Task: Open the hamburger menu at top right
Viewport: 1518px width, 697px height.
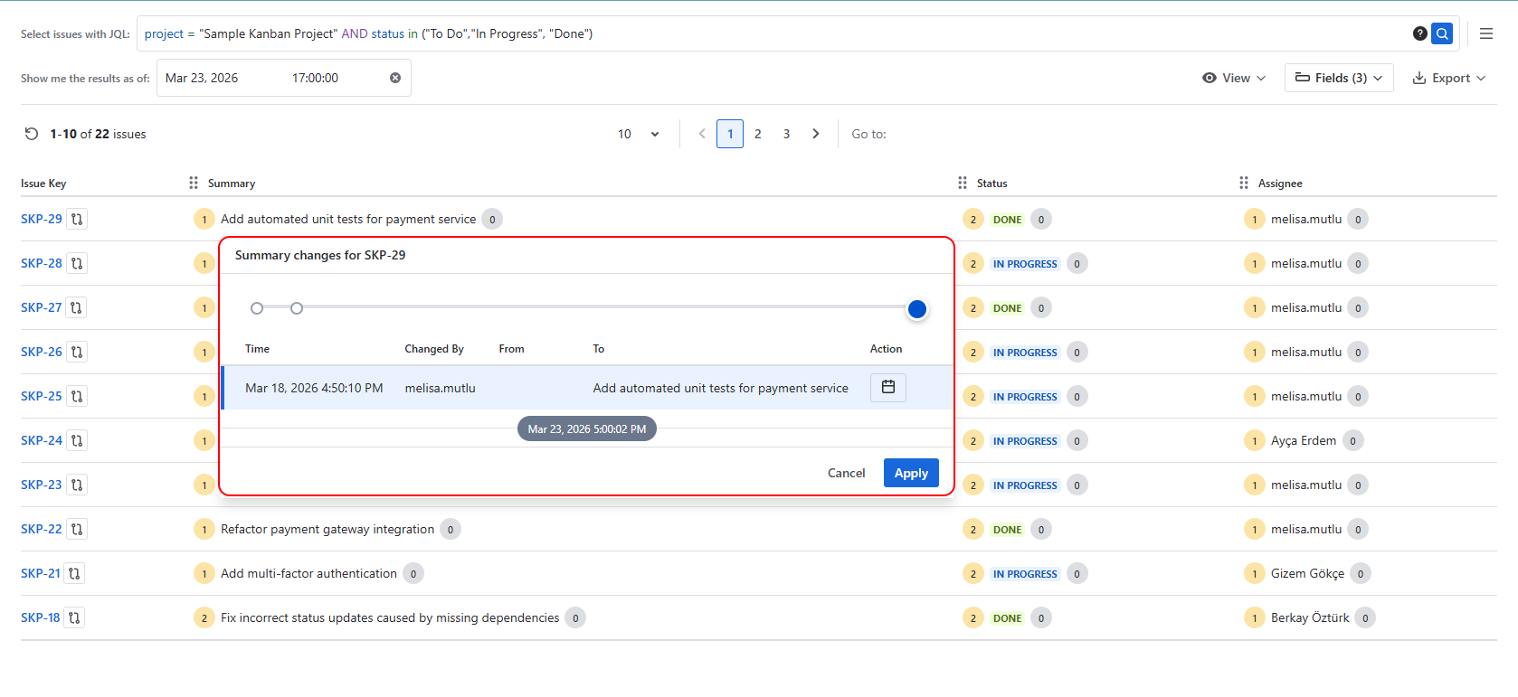Action: [x=1486, y=33]
